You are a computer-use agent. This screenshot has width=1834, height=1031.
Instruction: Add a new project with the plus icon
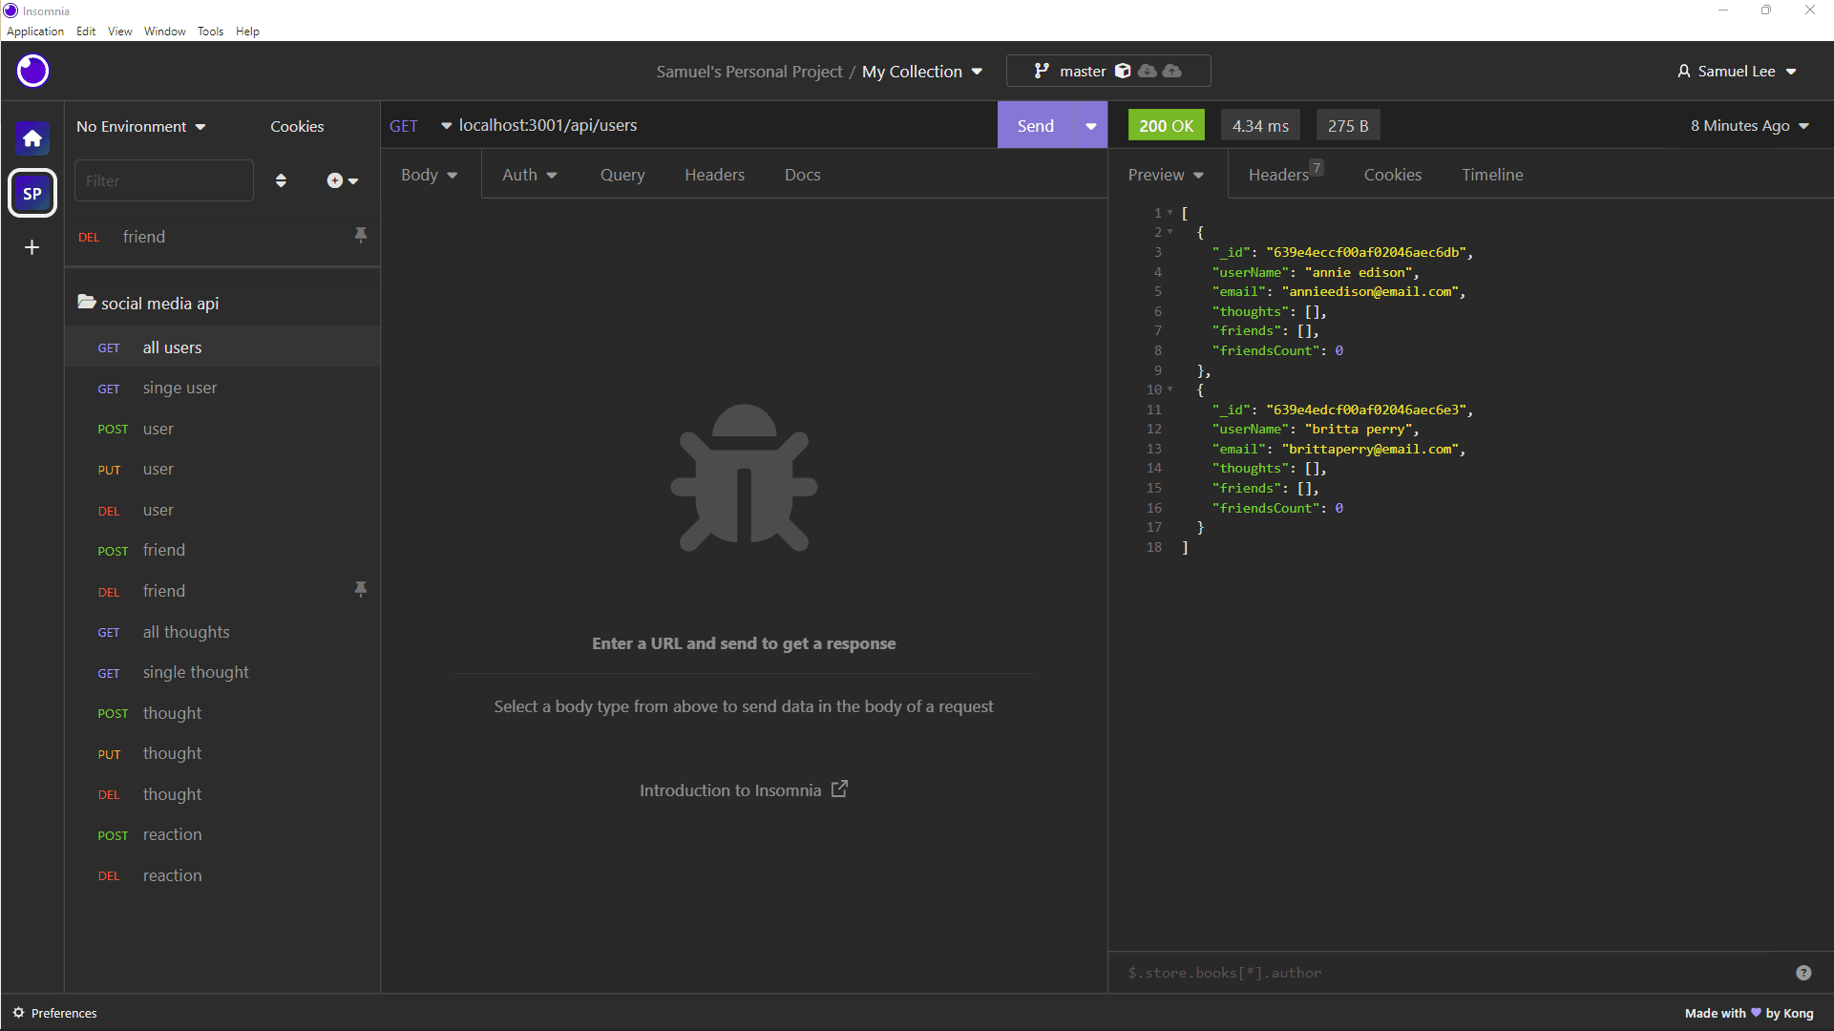click(32, 247)
